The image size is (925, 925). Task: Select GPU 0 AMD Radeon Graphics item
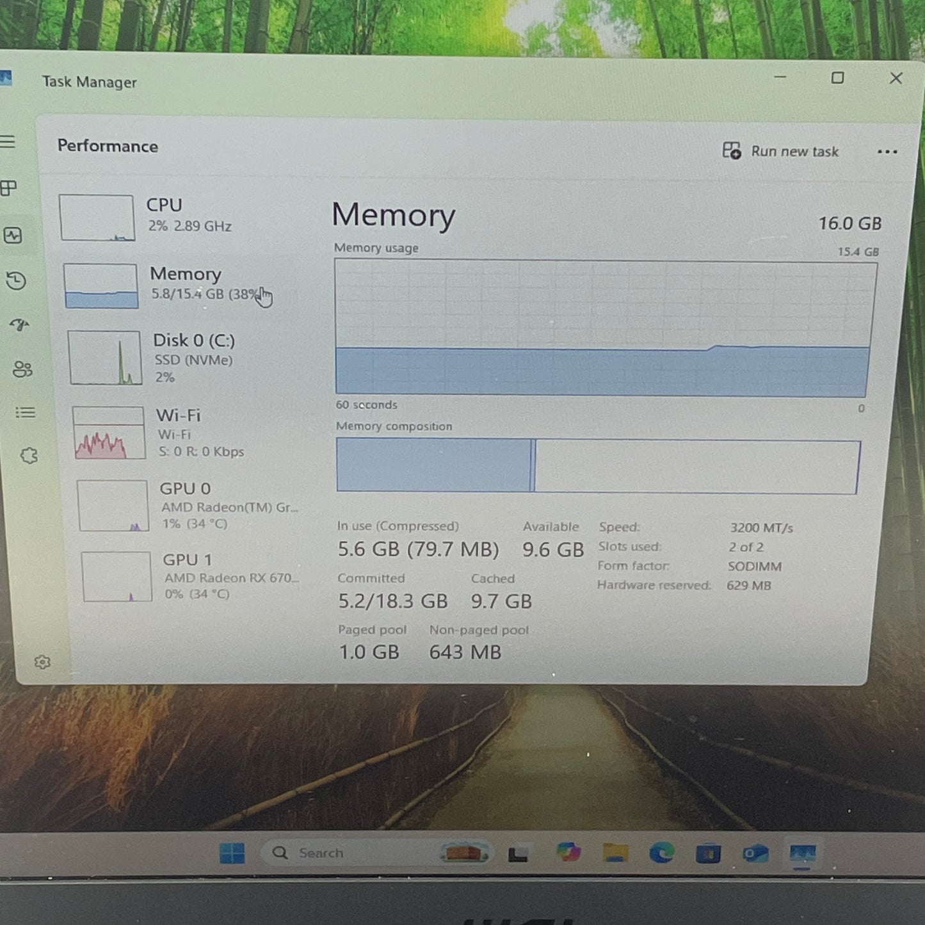[189, 506]
